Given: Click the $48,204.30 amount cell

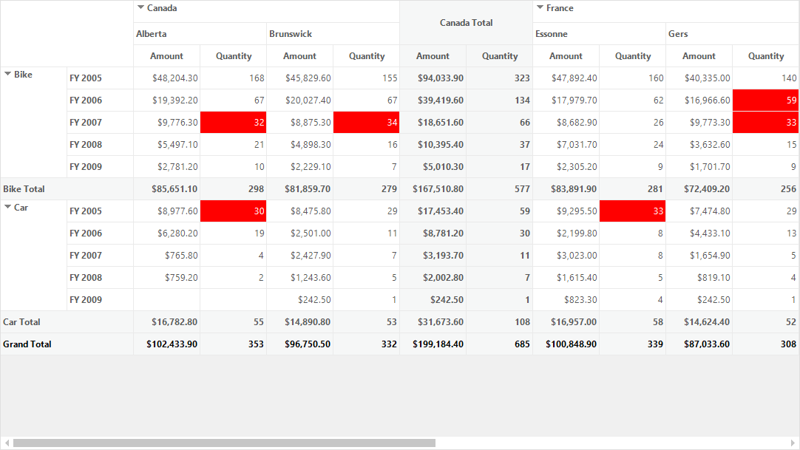Looking at the screenshot, I should point(167,78).
